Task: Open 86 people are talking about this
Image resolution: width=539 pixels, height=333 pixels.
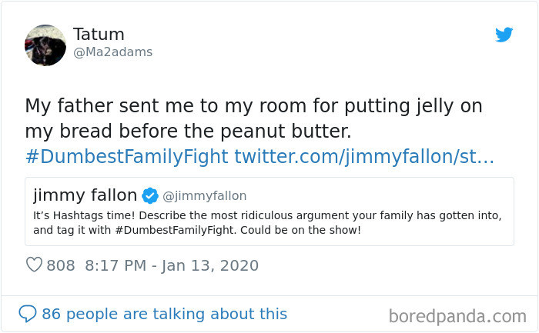Action: (x=164, y=314)
